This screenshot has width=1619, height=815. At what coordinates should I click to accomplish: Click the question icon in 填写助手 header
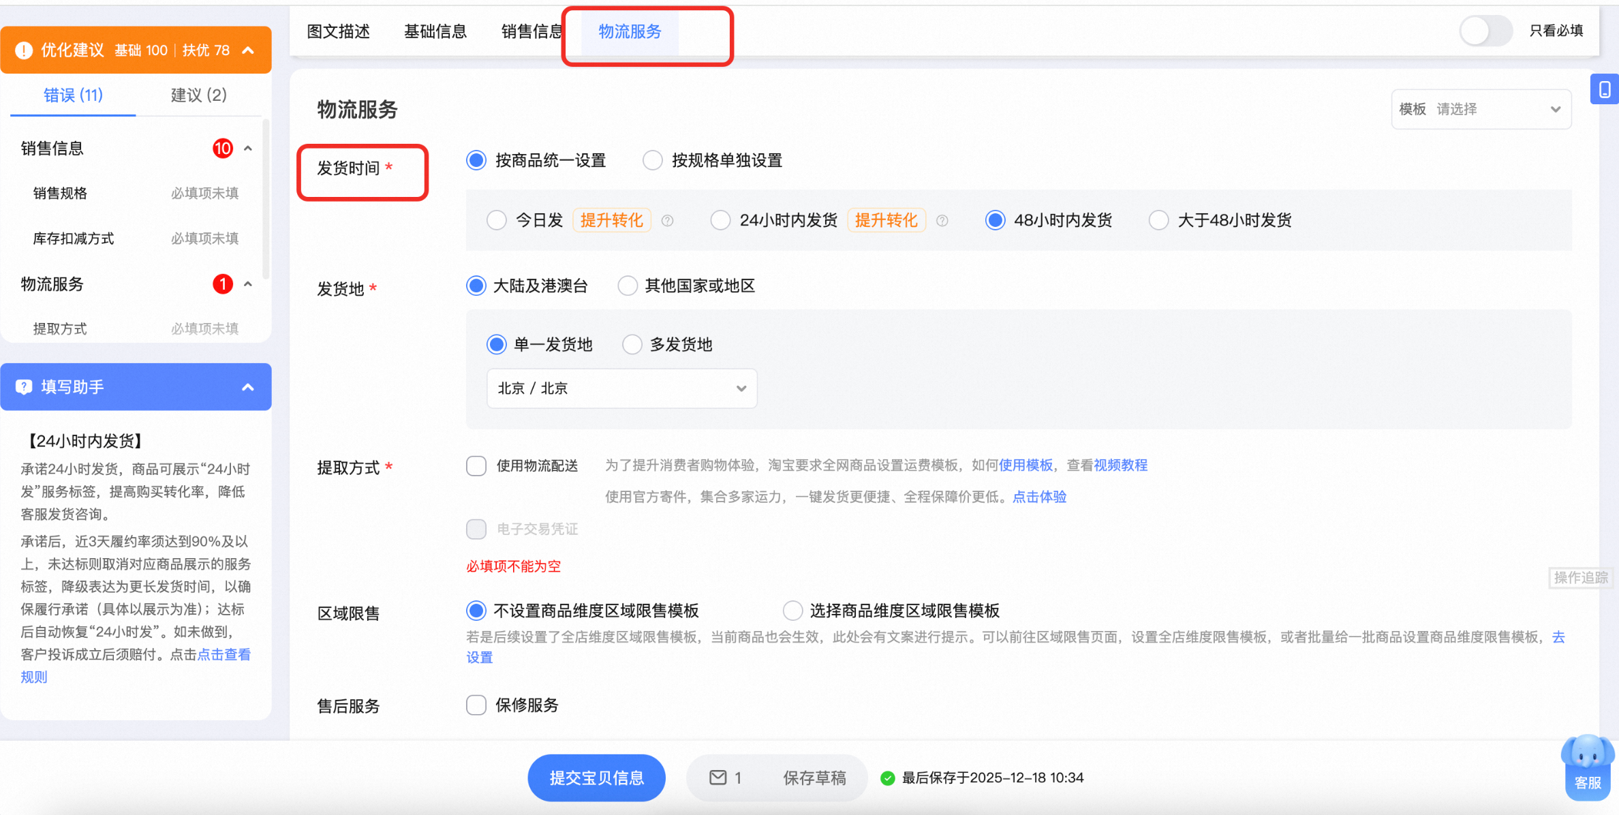point(24,387)
